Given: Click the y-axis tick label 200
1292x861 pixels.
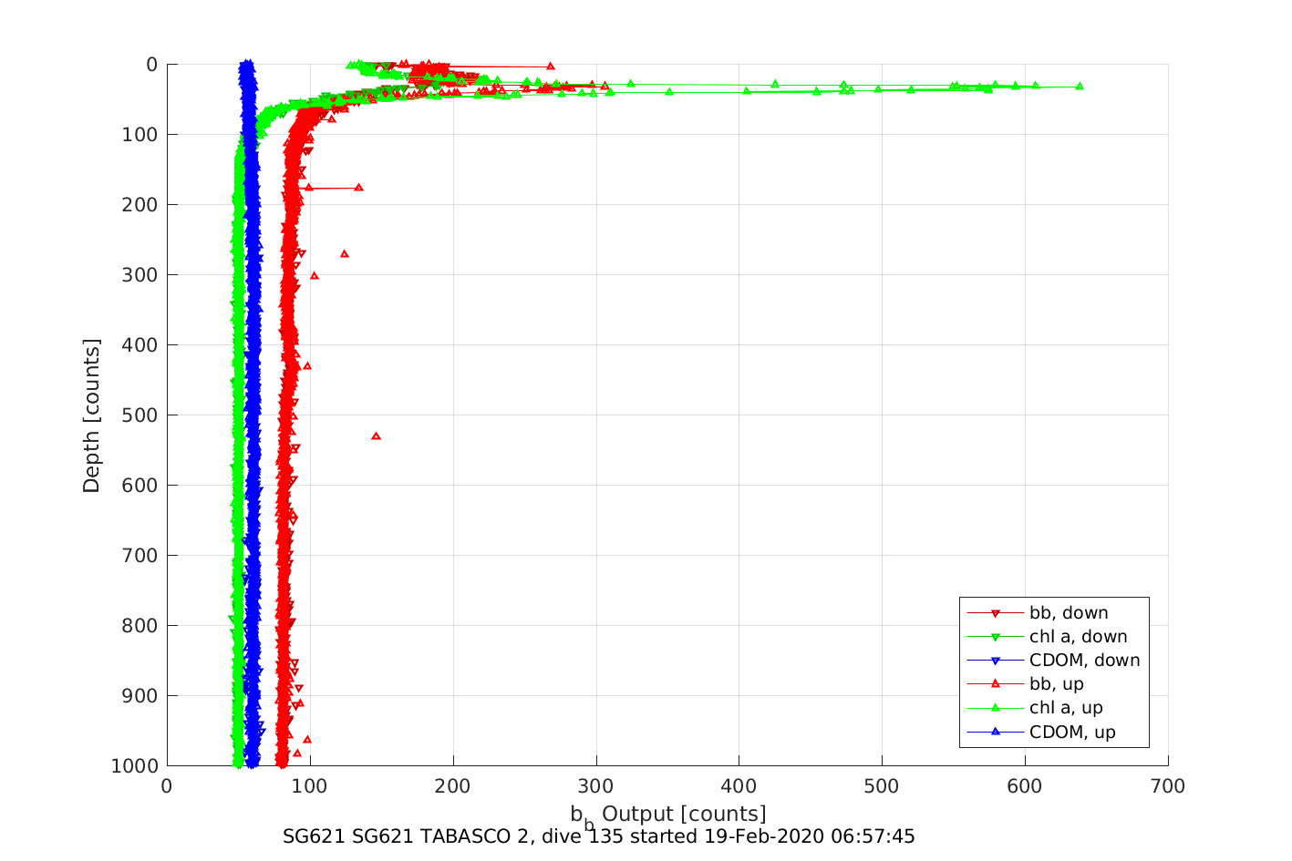Looking at the screenshot, I should pyautogui.click(x=140, y=205).
